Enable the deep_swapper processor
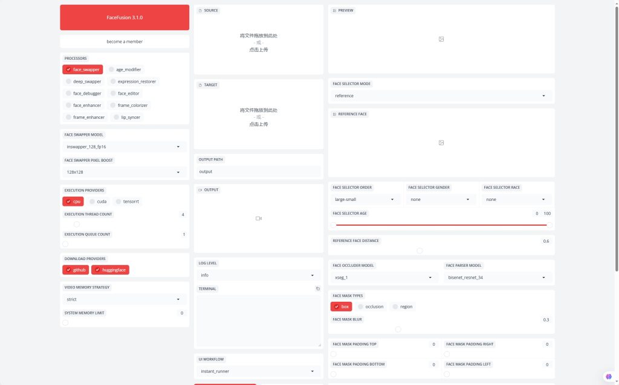 (83, 81)
